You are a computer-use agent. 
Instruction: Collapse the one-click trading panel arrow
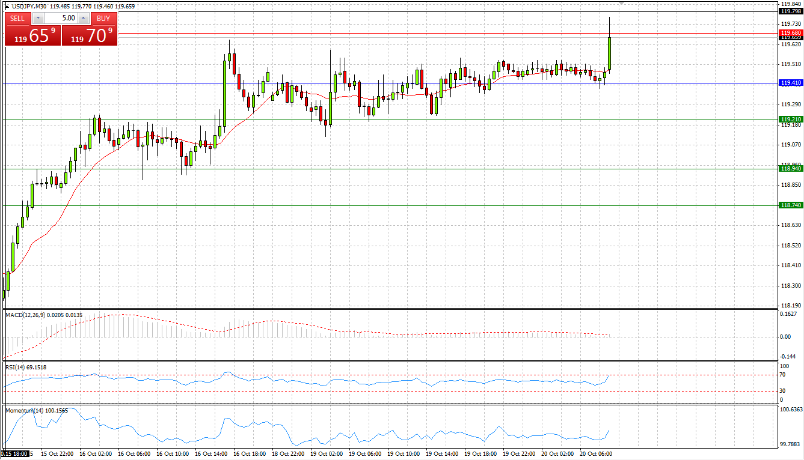(x=7, y=7)
